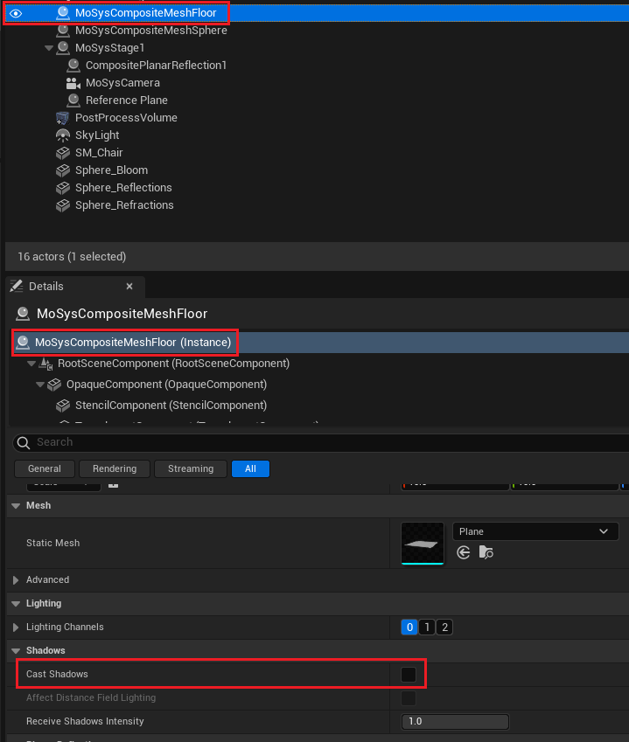Close the Details tab
Image resolution: width=629 pixels, height=742 pixels.
(129, 287)
